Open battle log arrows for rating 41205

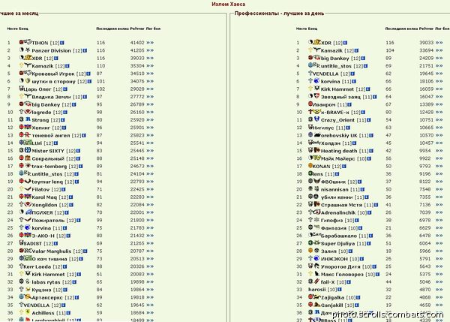pyautogui.click(x=150, y=50)
